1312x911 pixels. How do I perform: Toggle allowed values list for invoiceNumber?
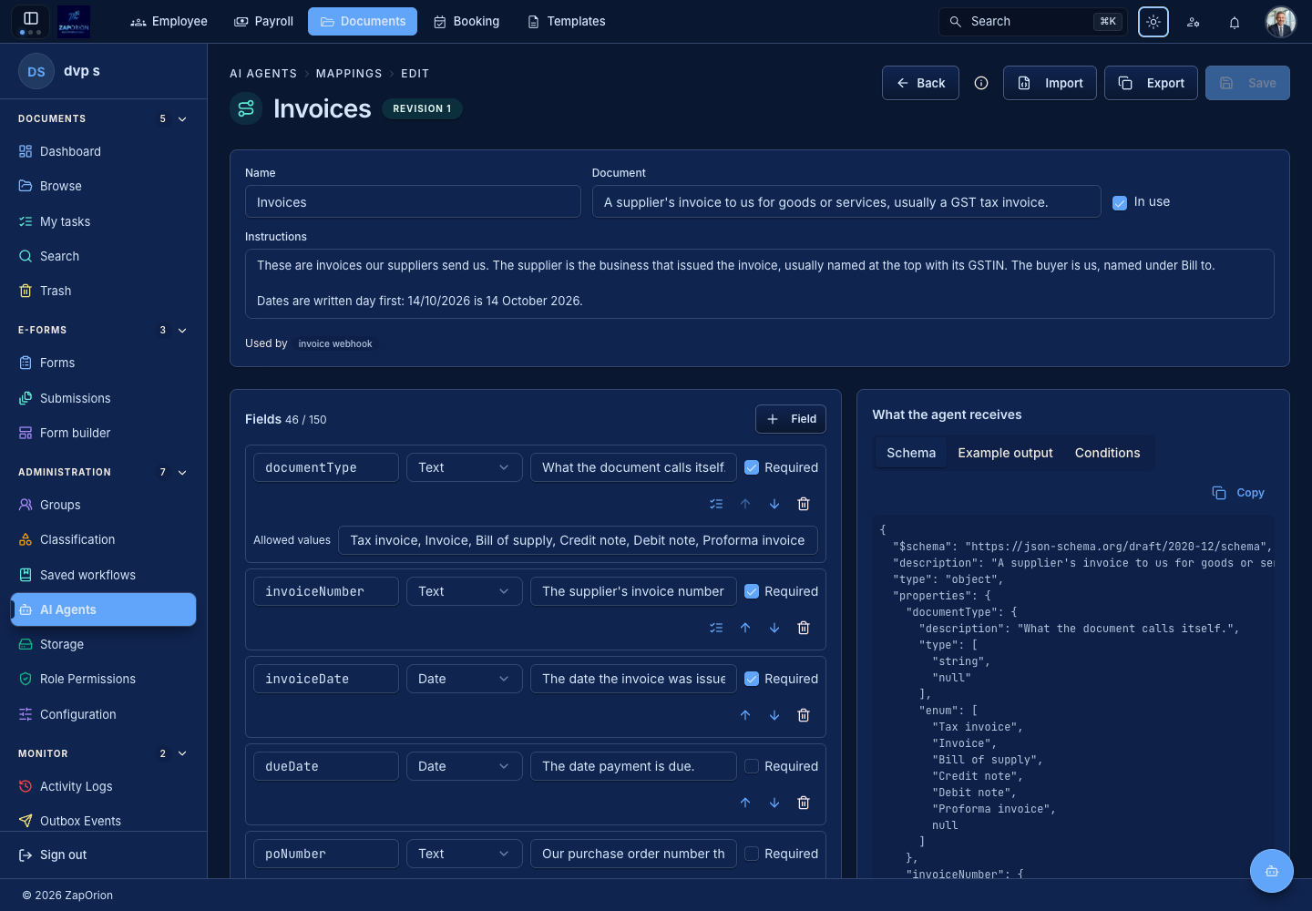point(716,628)
